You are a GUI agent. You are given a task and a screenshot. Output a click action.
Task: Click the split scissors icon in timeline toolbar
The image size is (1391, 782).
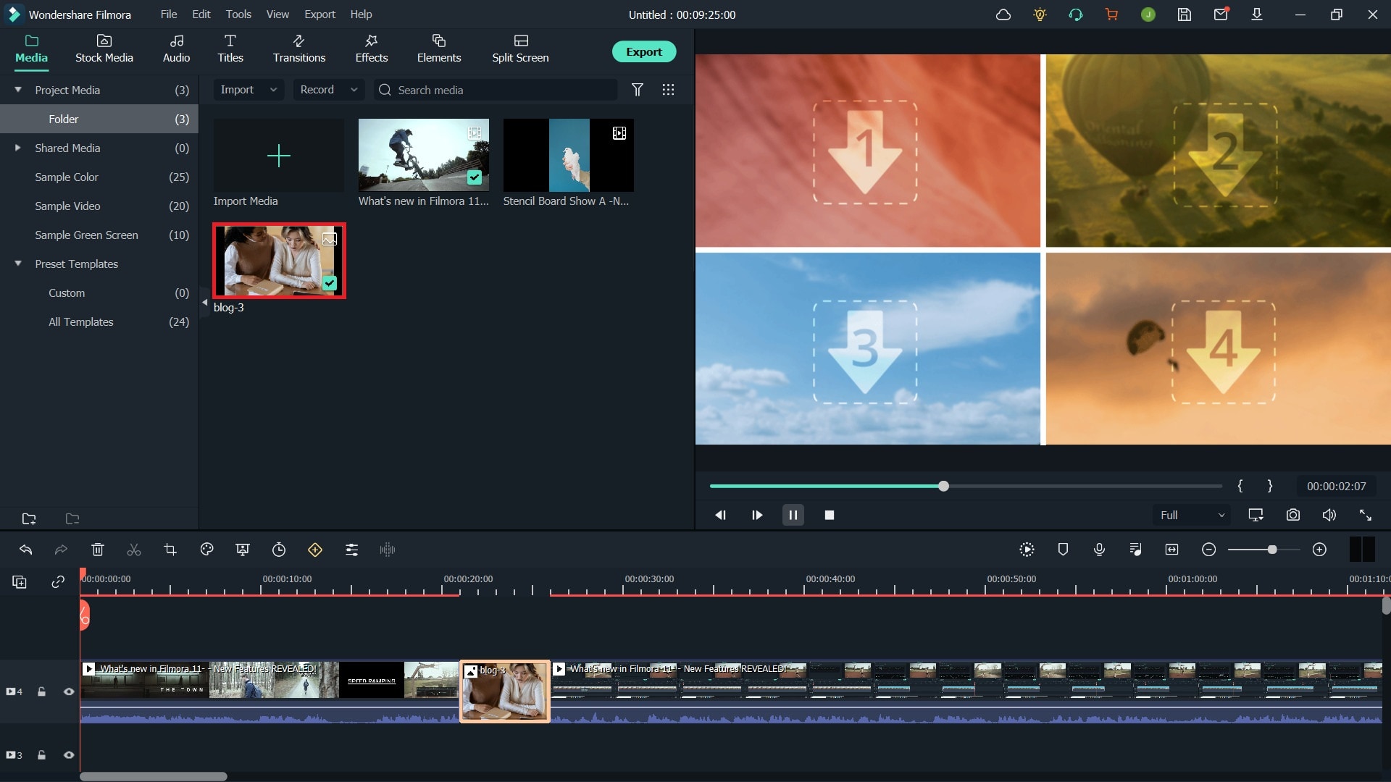pyautogui.click(x=134, y=550)
